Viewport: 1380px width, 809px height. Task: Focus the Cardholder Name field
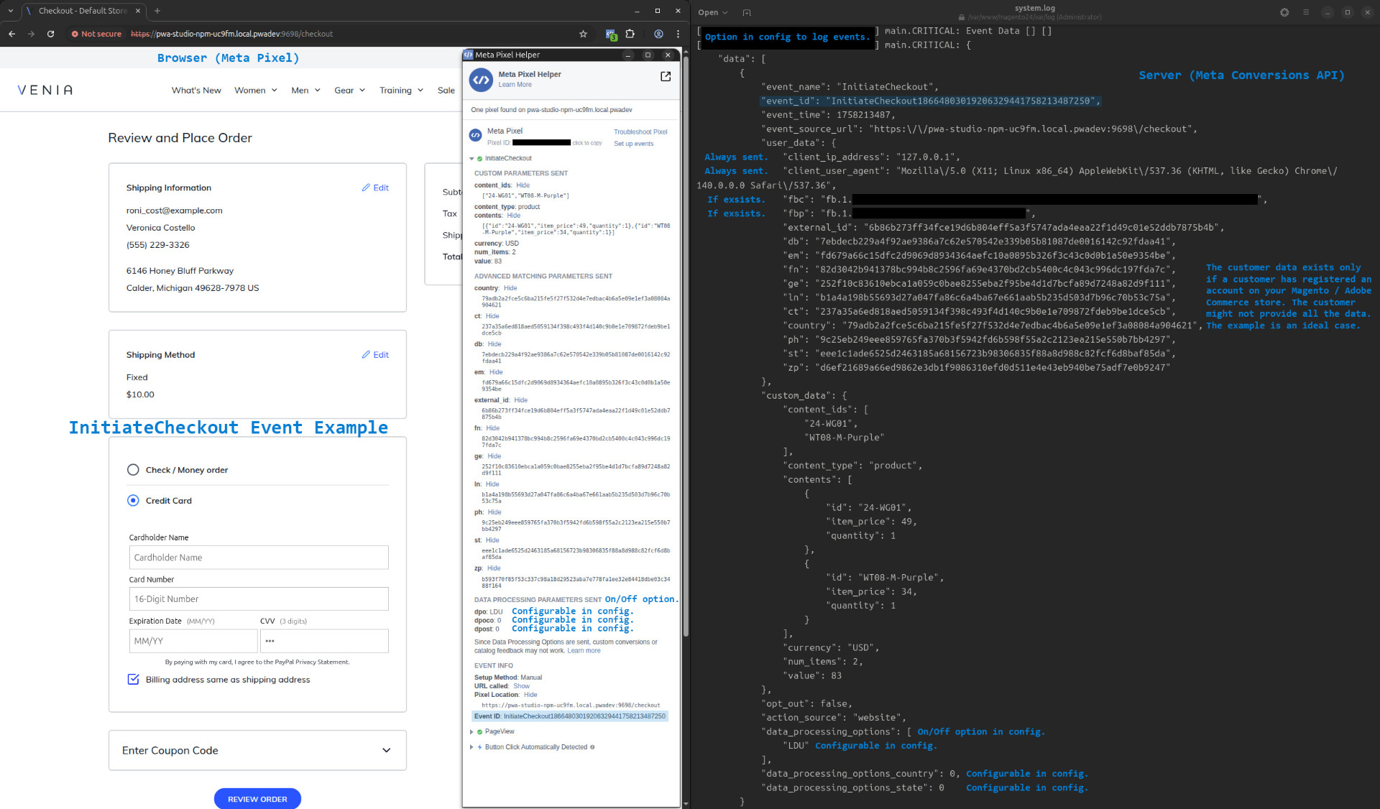tap(259, 558)
